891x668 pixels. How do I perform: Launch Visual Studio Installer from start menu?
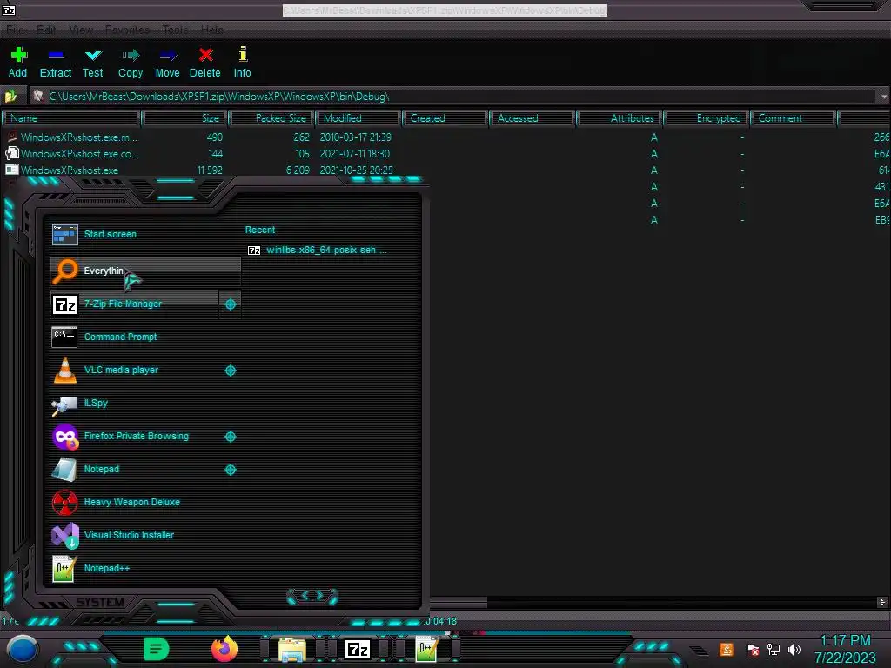[x=145, y=535]
